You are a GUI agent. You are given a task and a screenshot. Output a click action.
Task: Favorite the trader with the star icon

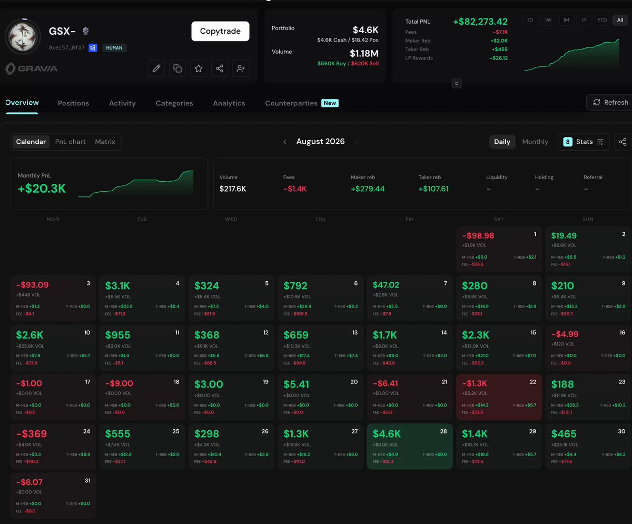[x=199, y=68]
